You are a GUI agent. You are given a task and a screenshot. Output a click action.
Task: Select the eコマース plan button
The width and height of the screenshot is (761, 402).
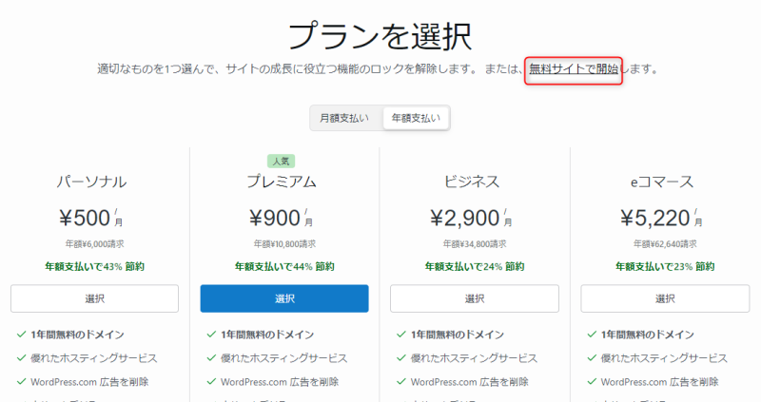coord(665,298)
